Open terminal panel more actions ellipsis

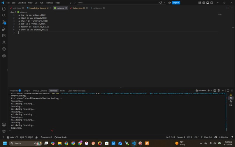[x=222, y=90]
